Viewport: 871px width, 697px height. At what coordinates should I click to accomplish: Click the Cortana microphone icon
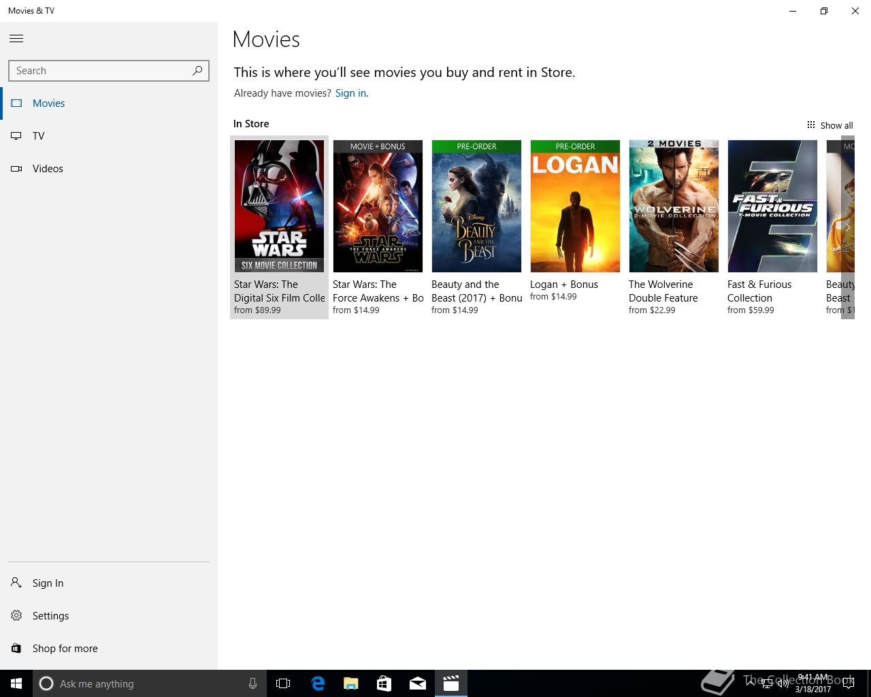[x=252, y=683]
